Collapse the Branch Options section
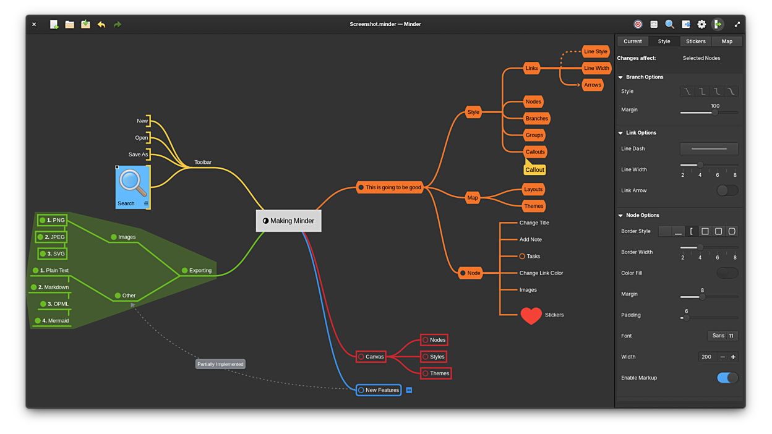 click(x=620, y=77)
